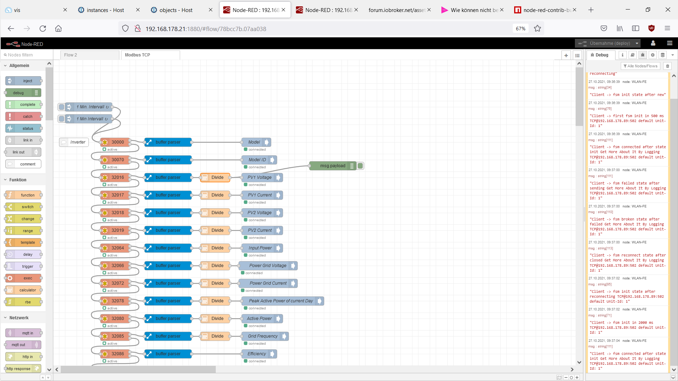This screenshot has height=381, width=678.
Task: Focus the Nodes filtern search field
Action: pos(26,55)
